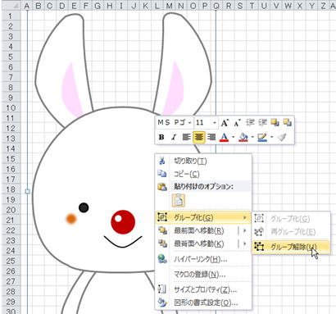Image resolution: width=336 pixels, height=314 pixels.
Task: Click the size and properties icon
Action: pyautogui.click(x=162, y=289)
